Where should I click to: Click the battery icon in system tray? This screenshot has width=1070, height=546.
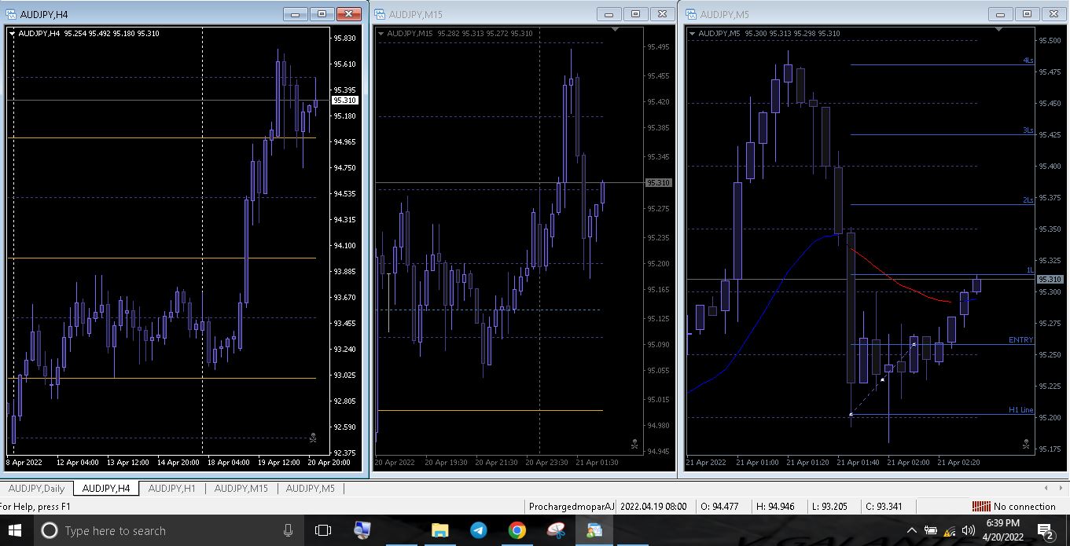[x=931, y=531]
